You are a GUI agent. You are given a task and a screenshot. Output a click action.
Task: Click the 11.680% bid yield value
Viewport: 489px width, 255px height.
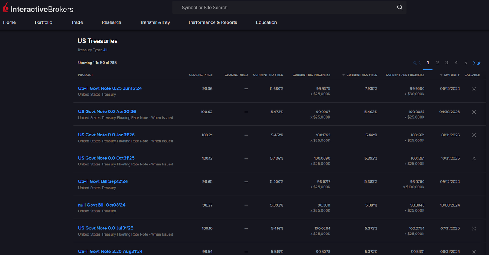click(276, 88)
